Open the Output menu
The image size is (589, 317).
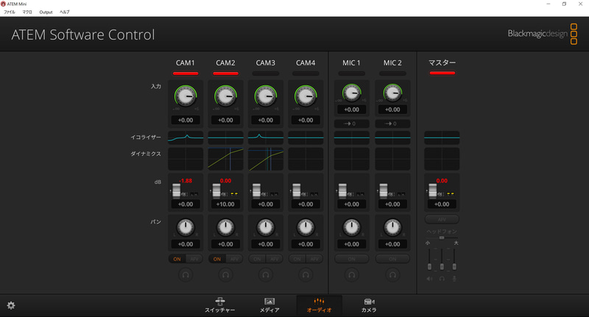pos(46,12)
